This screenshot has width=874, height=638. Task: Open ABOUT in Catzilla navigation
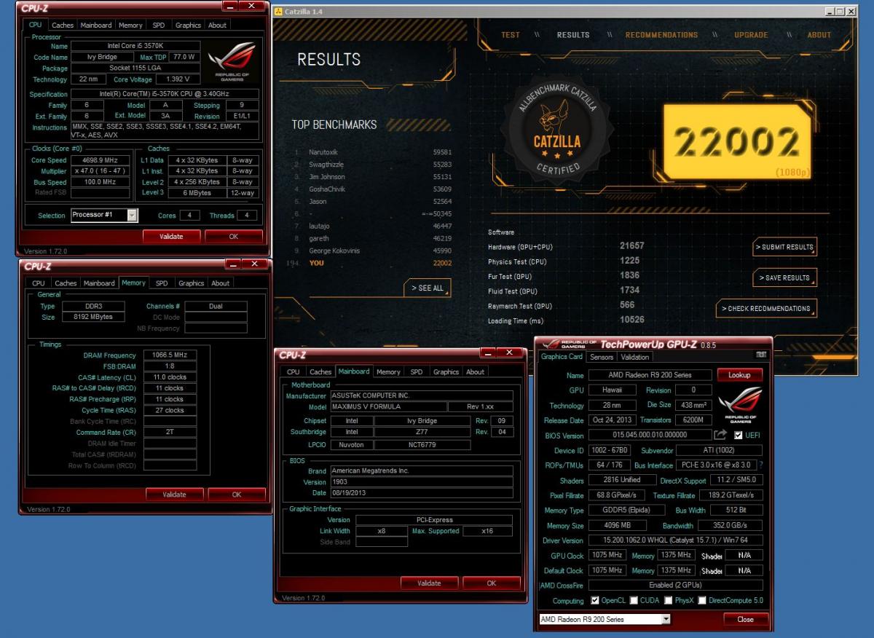819,35
